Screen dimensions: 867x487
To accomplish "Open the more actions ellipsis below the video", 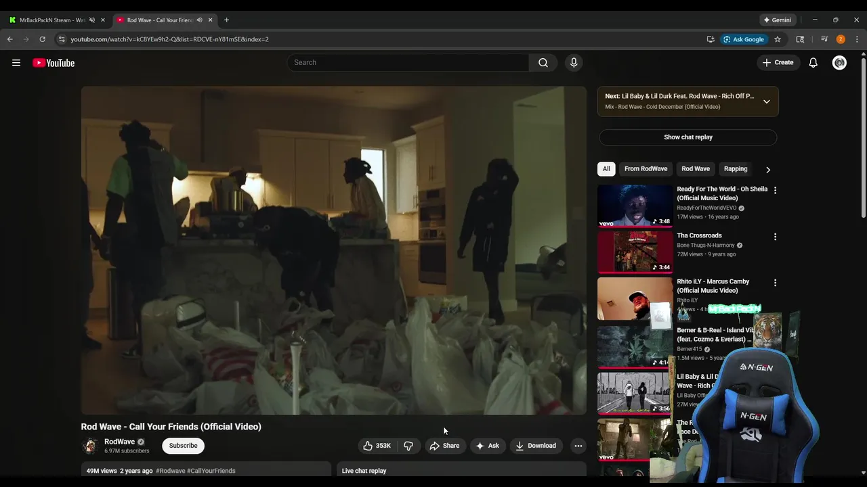I will tap(578, 446).
